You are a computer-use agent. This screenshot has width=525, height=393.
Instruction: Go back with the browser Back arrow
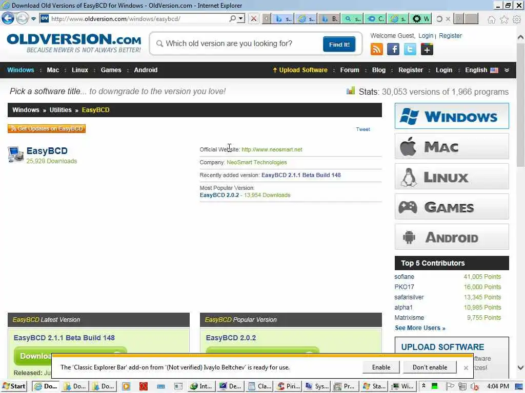click(x=8, y=18)
